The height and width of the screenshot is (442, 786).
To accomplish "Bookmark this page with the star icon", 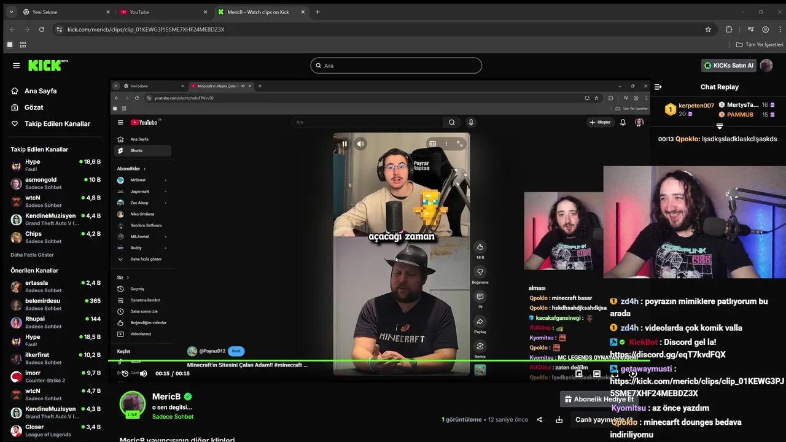I will coord(708,29).
